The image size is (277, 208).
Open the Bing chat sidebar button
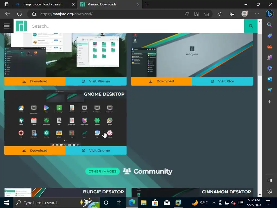(x=270, y=14)
